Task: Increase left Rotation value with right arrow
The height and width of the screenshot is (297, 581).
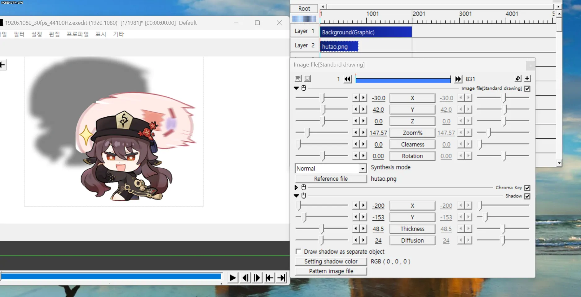Action: pos(363,156)
